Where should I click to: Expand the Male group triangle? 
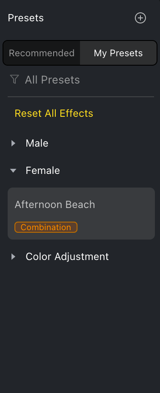13,143
